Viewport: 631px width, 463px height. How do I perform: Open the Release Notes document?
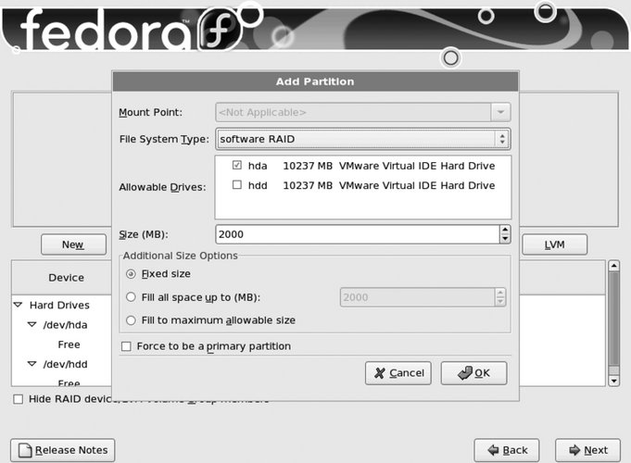[x=62, y=451]
